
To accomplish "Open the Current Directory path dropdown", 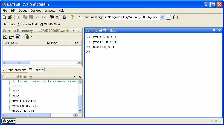I will (x=162, y=17).
